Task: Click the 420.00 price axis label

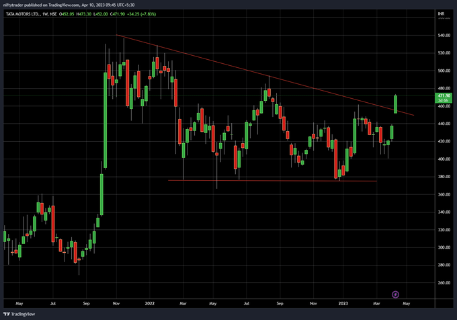Action: pos(444,141)
